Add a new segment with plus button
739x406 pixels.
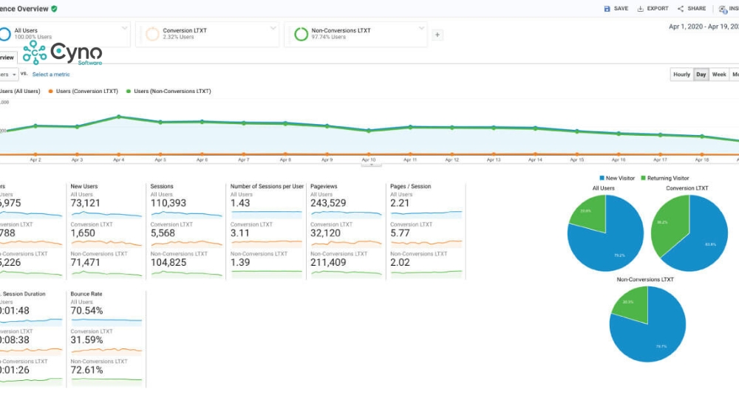point(437,34)
